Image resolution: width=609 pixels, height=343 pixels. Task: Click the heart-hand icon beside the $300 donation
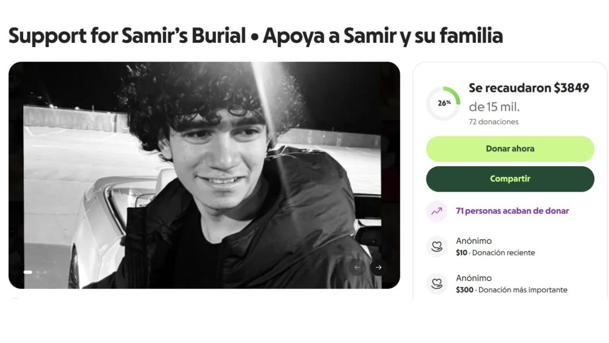(x=437, y=283)
